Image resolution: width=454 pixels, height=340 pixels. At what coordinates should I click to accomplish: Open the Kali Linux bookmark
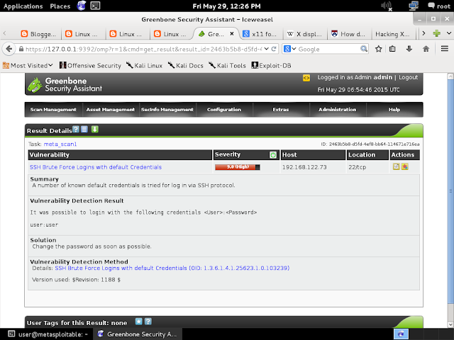144,66
